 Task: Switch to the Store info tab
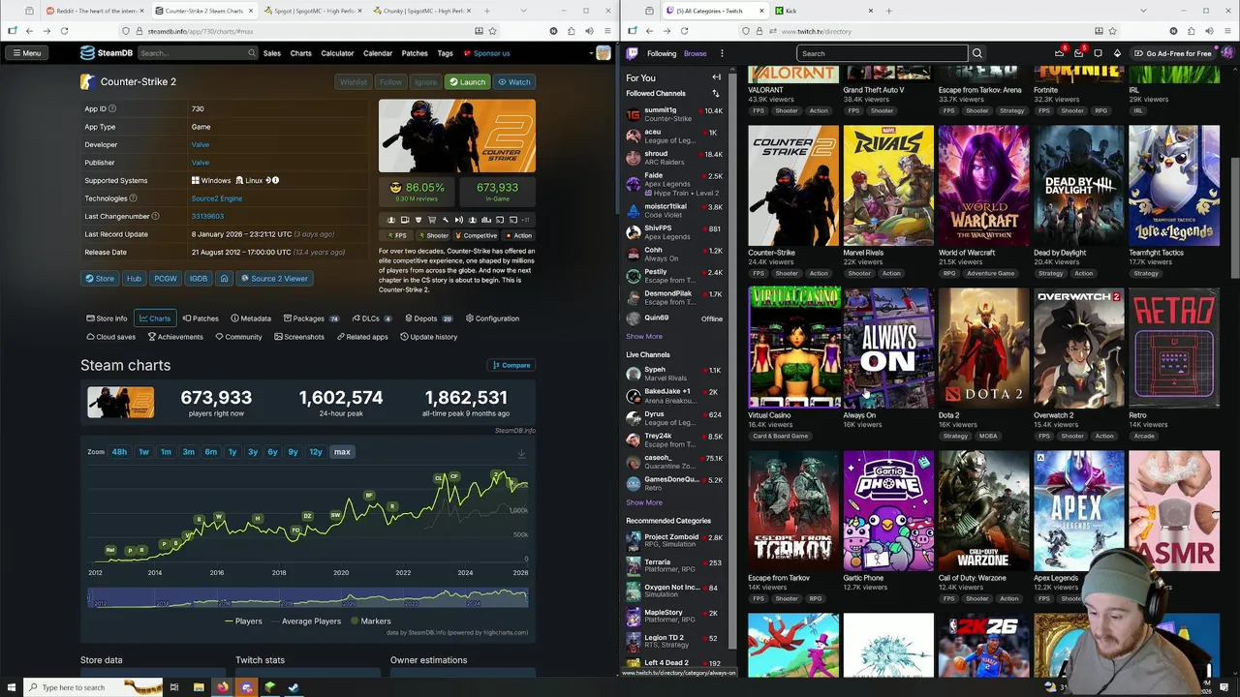click(107, 318)
